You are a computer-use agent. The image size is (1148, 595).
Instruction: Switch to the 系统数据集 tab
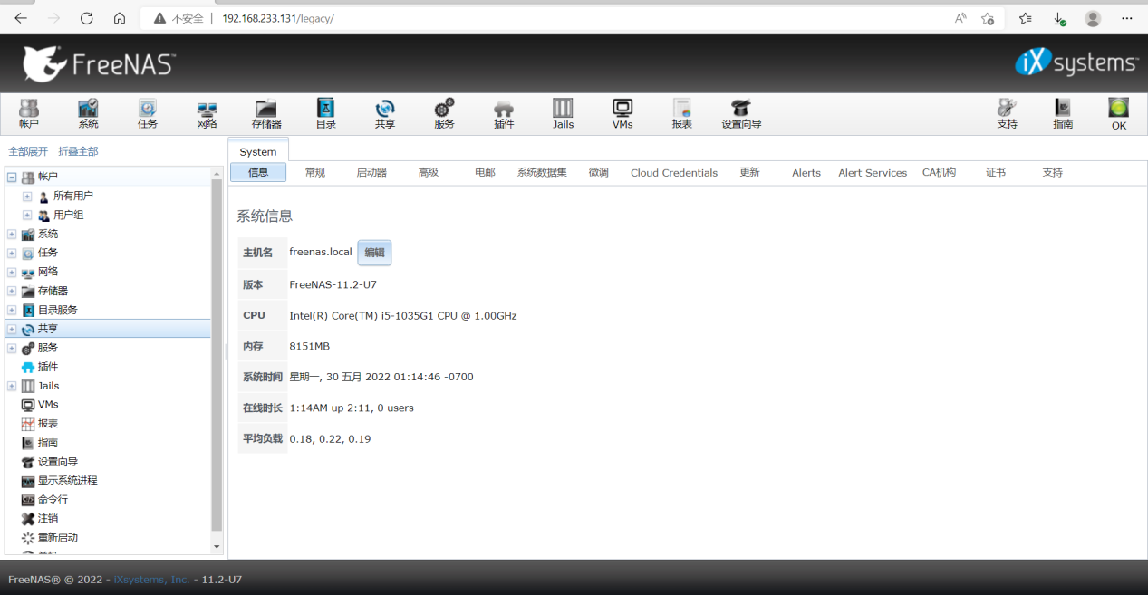tap(542, 172)
